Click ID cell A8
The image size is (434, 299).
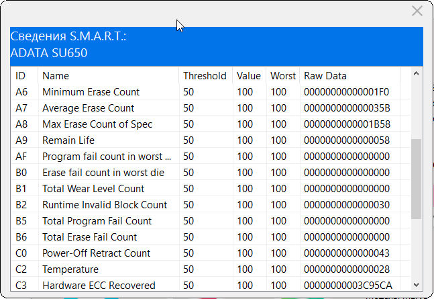[x=21, y=124]
